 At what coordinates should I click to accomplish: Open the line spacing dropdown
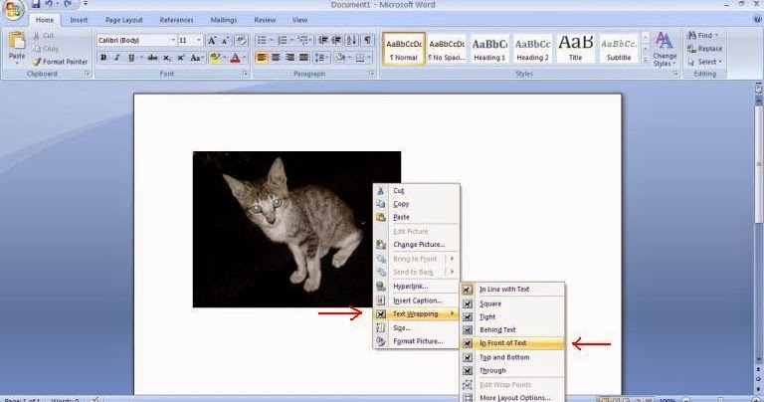pos(321,58)
